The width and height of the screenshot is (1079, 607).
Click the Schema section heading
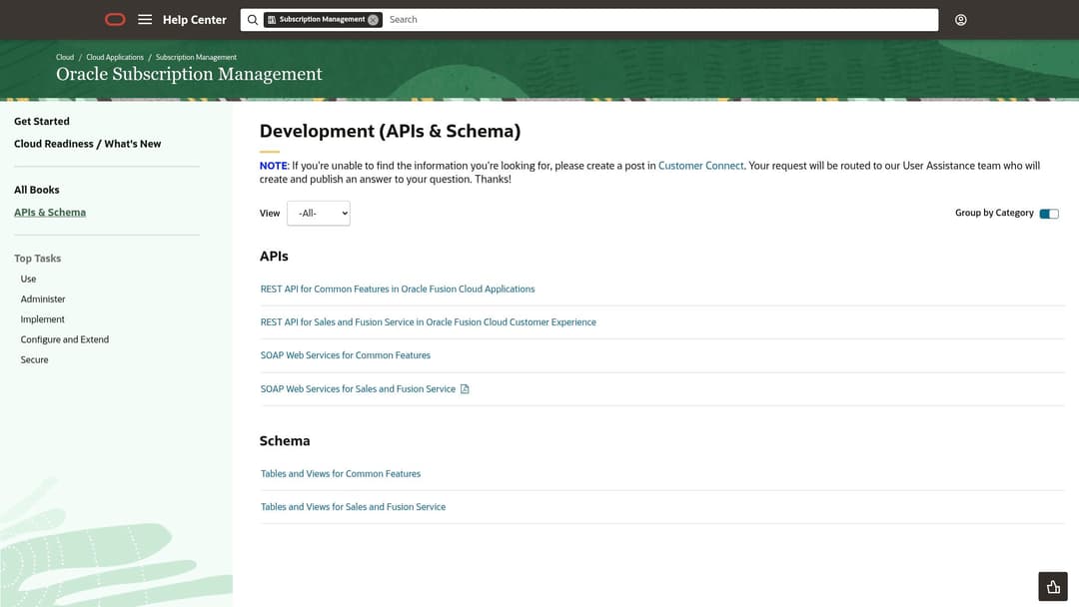[285, 440]
